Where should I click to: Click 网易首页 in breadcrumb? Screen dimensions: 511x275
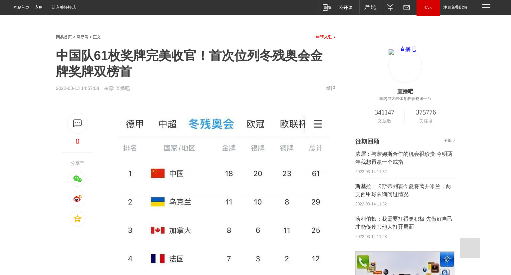click(x=64, y=37)
